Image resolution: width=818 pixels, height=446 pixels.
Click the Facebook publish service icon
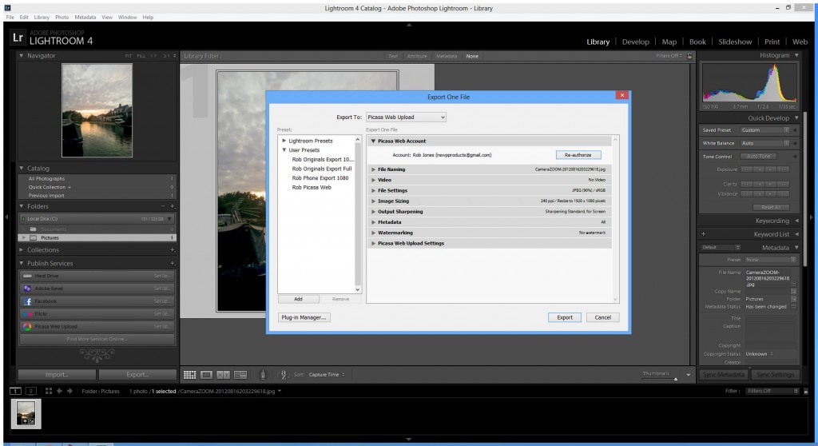pyautogui.click(x=27, y=301)
